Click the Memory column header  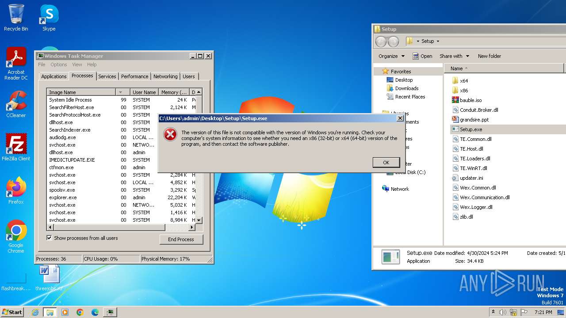174,92
